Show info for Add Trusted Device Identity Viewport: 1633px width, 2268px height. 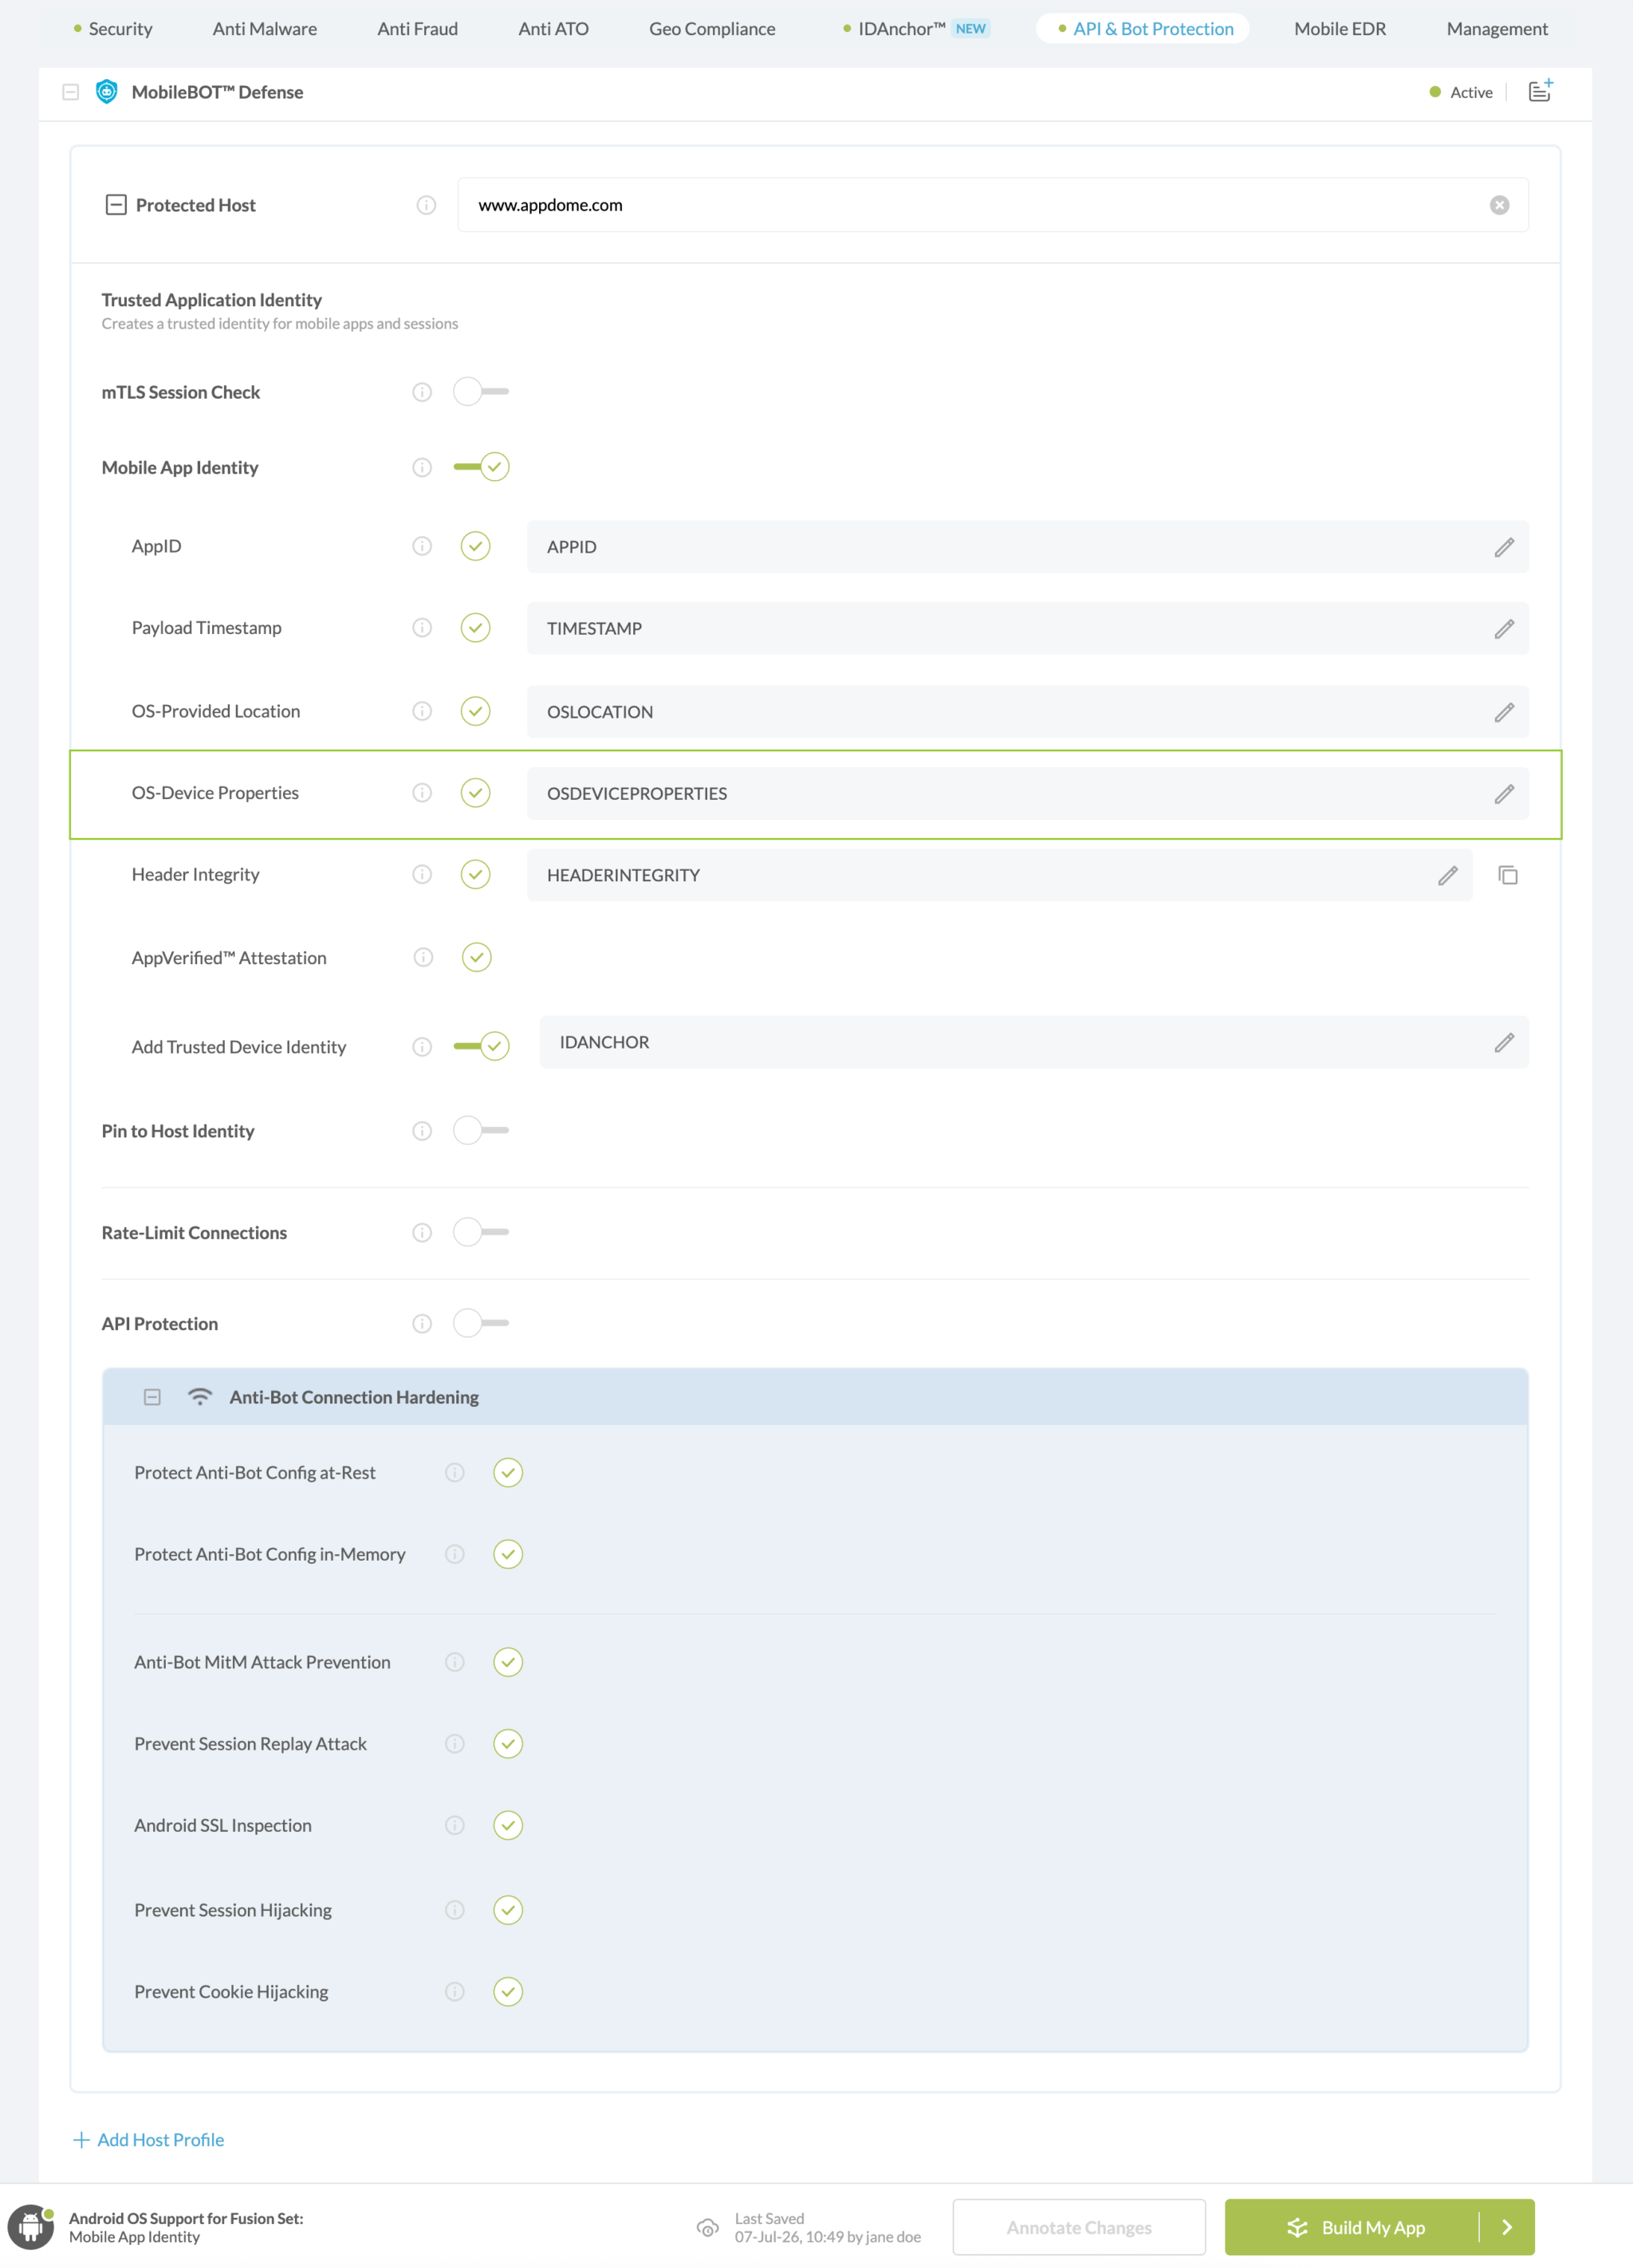coord(422,1047)
